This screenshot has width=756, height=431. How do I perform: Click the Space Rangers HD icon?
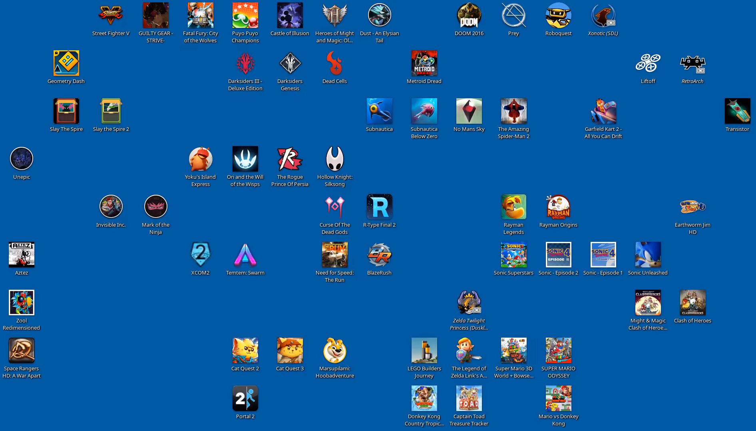21,350
